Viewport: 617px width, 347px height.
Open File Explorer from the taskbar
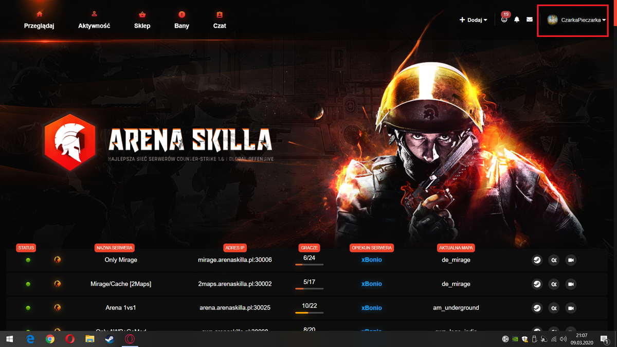[x=90, y=339]
